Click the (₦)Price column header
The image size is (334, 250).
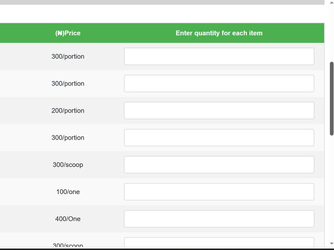(68, 33)
